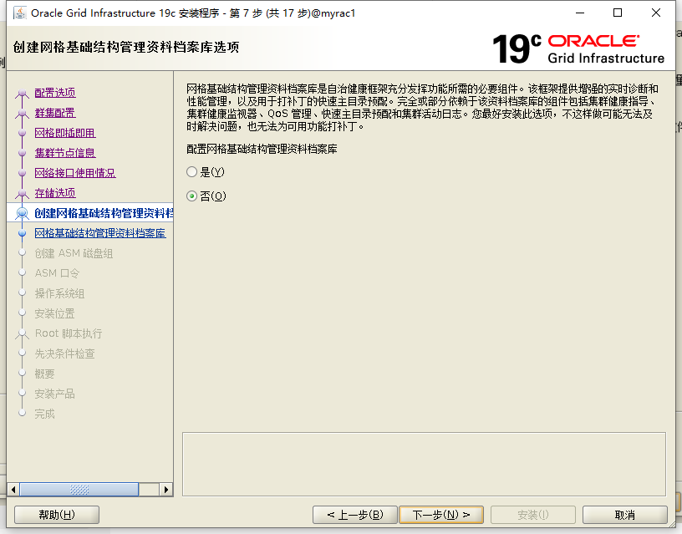Click the greyed 操作系统组 step
This screenshot has height=534, width=682.
click(59, 293)
